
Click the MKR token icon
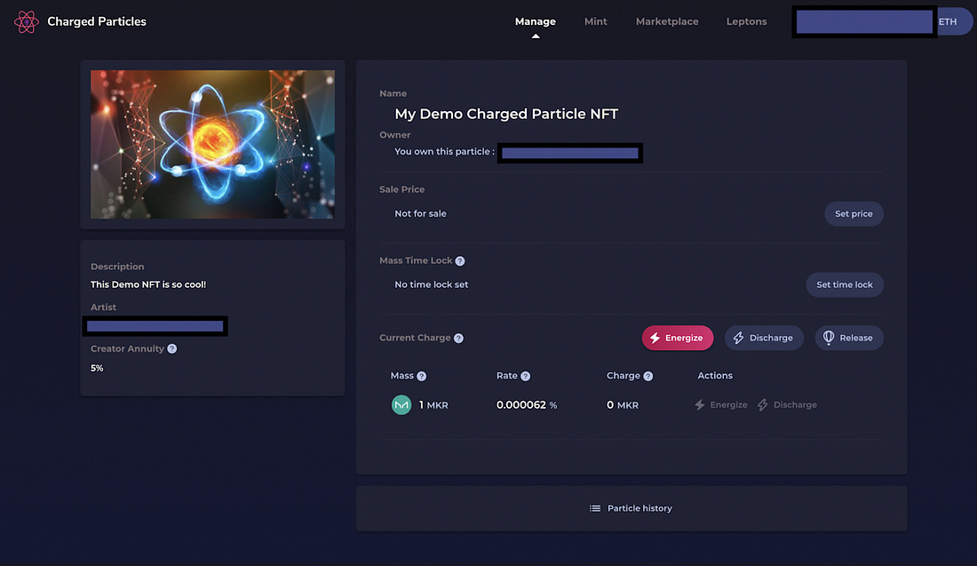401,405
